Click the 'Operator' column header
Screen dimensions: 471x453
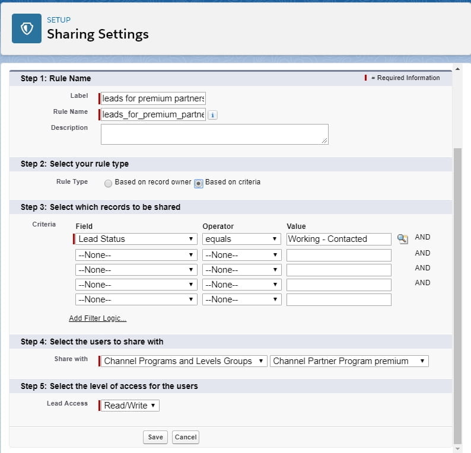click(x=218, y=226)
